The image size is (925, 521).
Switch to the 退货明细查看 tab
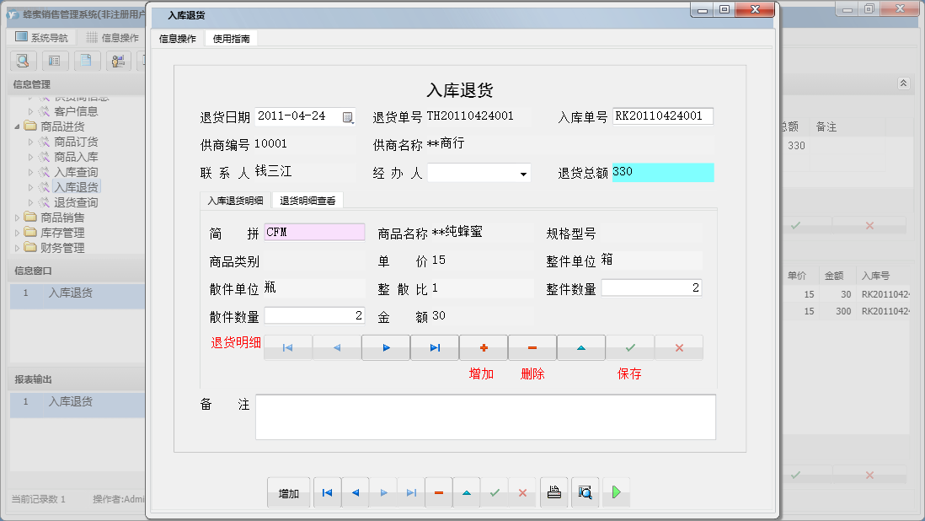[309, 201]
